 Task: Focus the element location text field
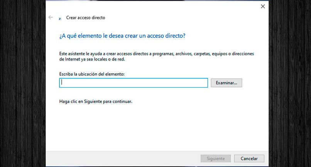134,83
